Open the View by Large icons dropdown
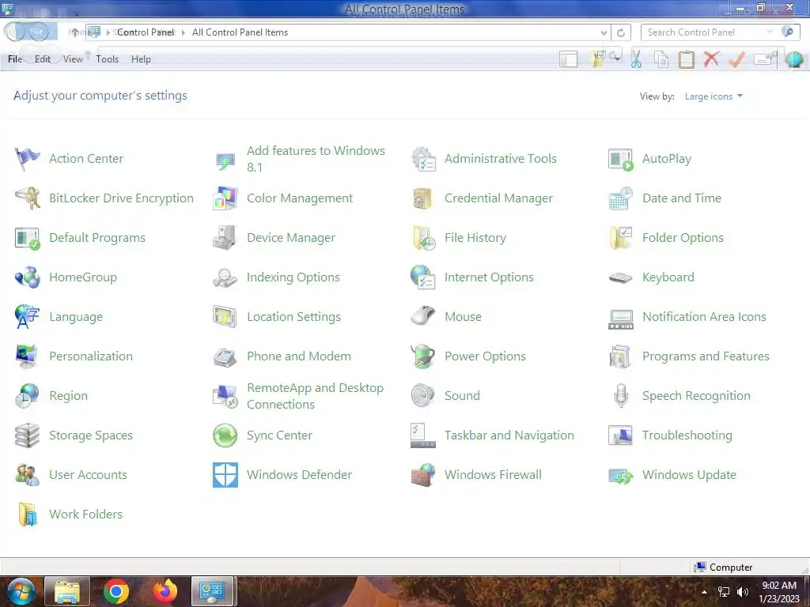The image size is (810, 607). click(x=713, y=96)
